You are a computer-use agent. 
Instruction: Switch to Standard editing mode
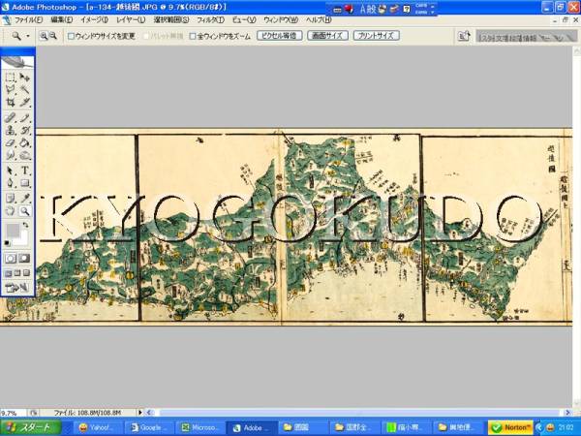click(x=11, y=259)
